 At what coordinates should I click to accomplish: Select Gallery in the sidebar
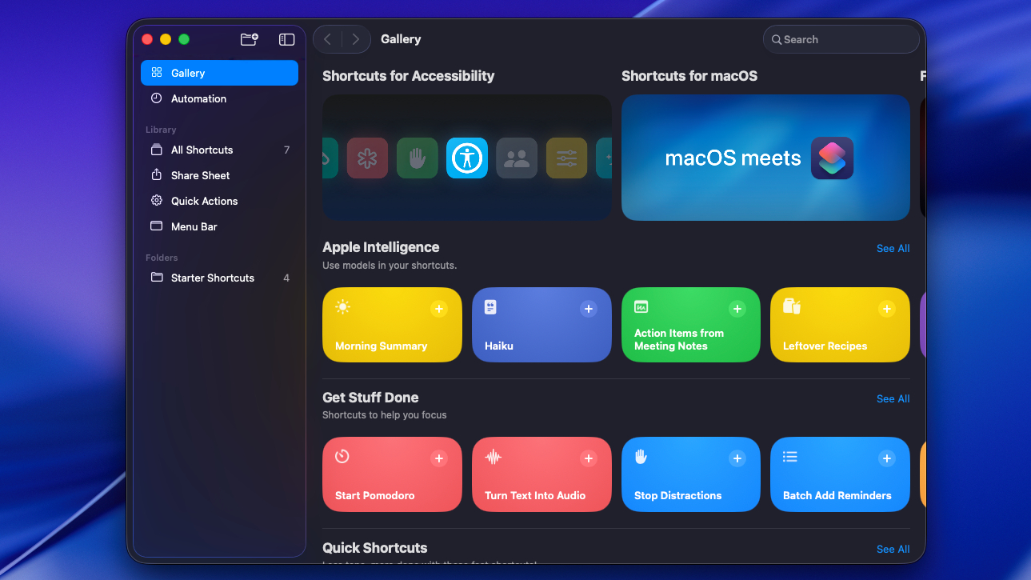tap(219, 73)
